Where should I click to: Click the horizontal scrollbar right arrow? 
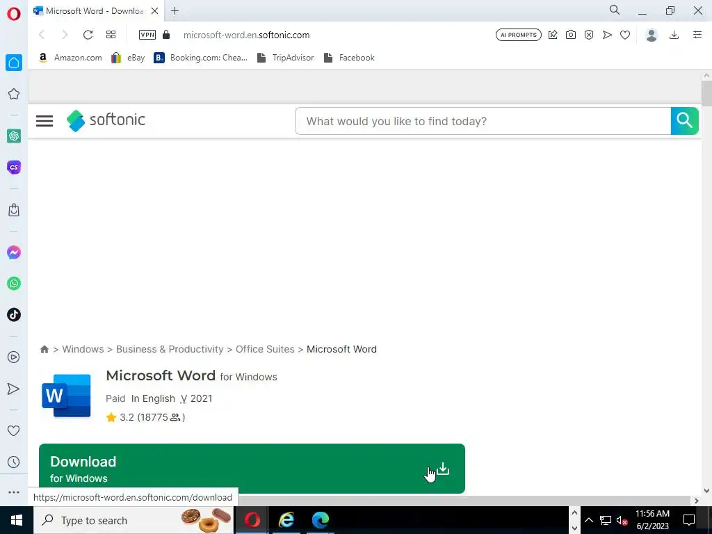tap(697, 501)
